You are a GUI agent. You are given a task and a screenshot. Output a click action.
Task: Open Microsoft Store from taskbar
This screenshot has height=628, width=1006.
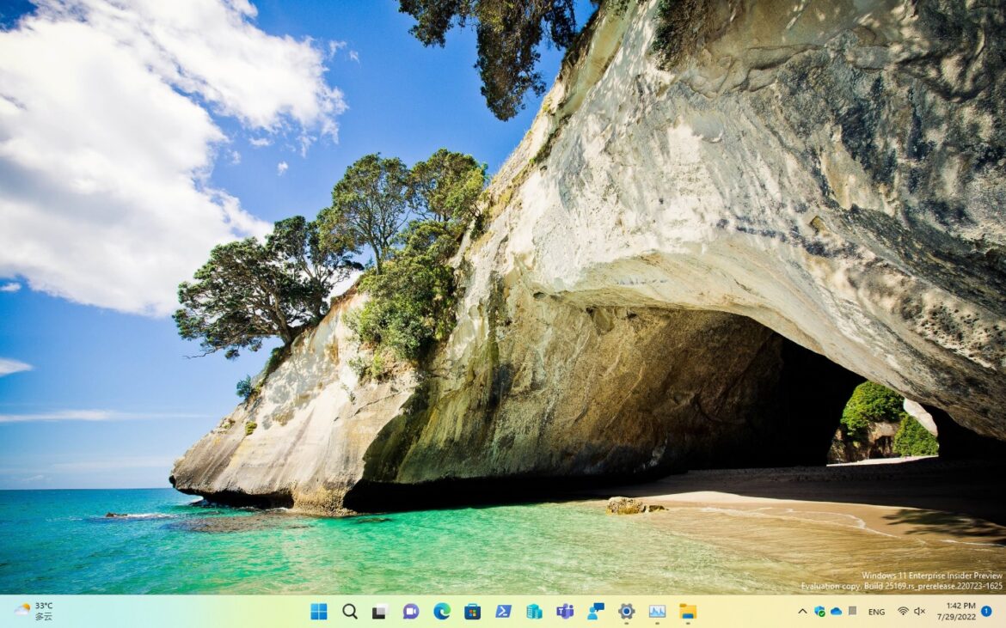(x=472, y=611)
